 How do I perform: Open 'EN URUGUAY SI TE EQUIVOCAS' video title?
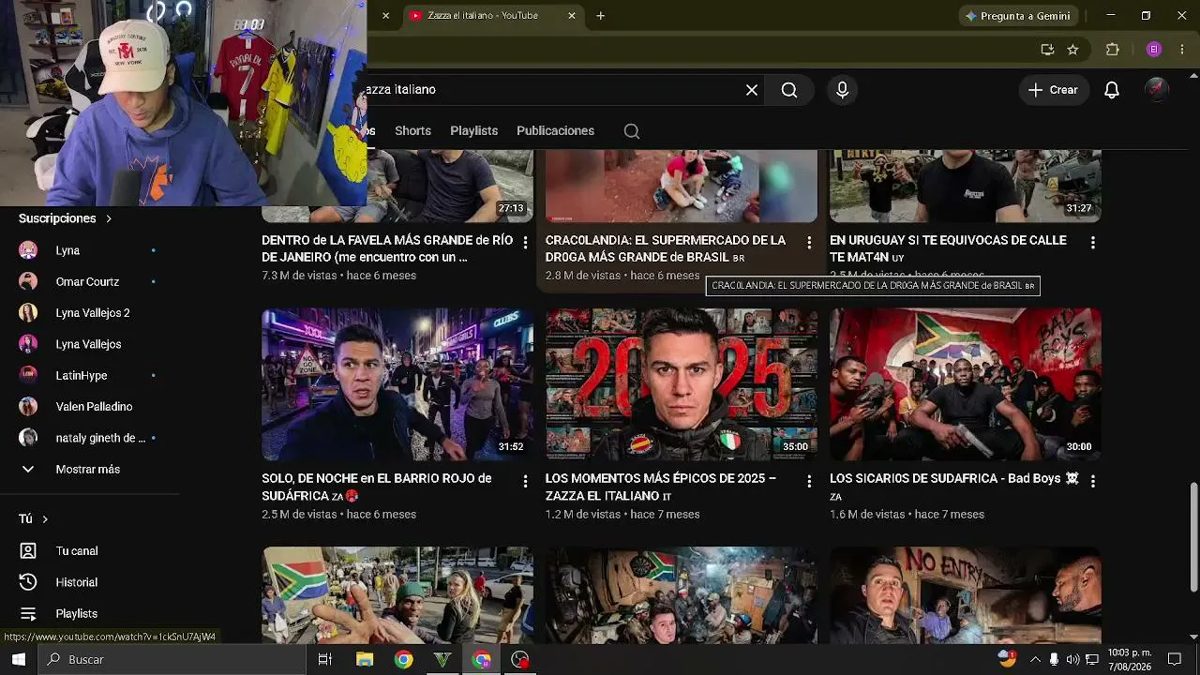click(948, 248)
